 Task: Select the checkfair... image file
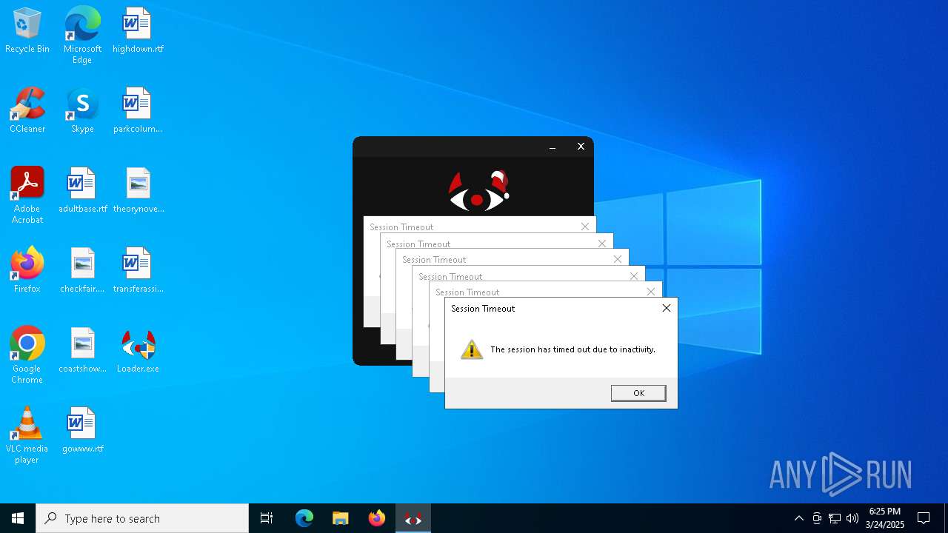coord(82,271)
